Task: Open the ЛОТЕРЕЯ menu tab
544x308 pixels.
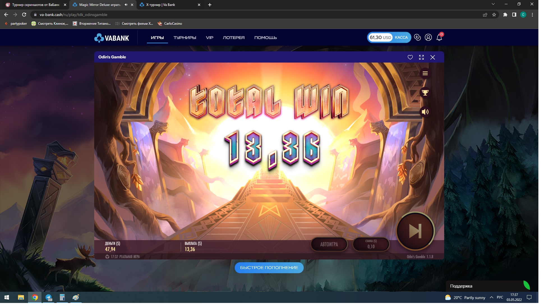Action: (234, 38)
